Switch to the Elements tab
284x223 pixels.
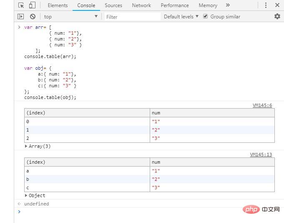[58, 5]
